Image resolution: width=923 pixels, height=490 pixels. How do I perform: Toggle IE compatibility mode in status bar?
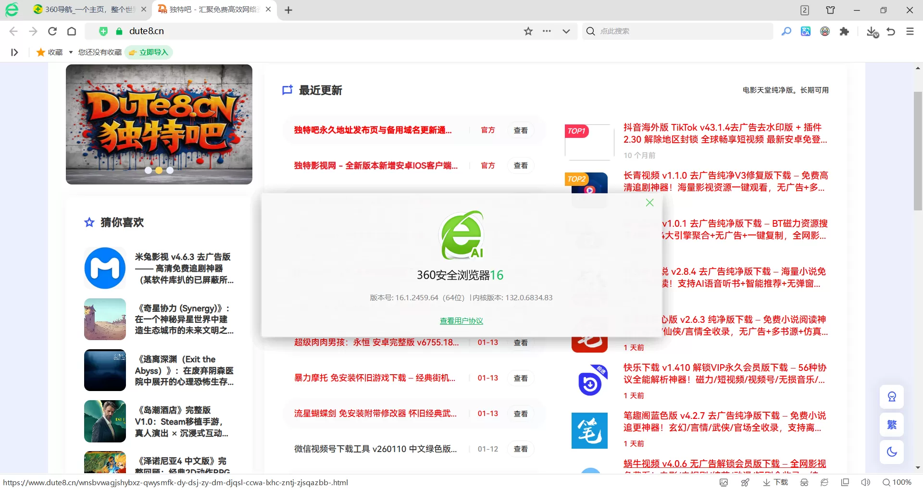(824, 482)
